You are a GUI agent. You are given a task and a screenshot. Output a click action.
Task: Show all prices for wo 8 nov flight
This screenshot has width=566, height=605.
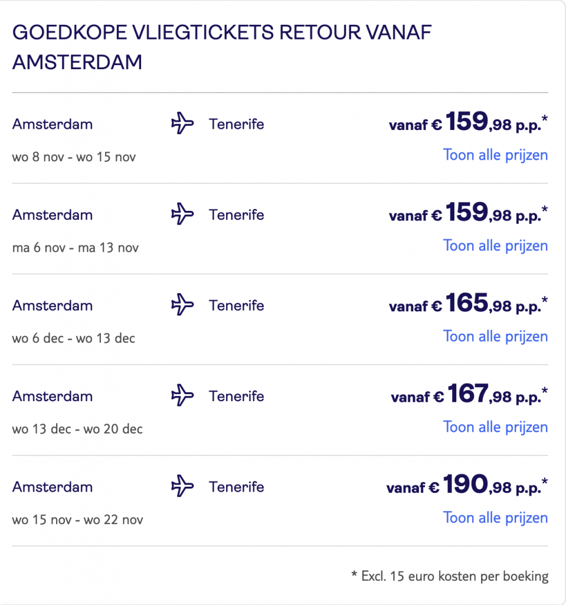(495, 155)
